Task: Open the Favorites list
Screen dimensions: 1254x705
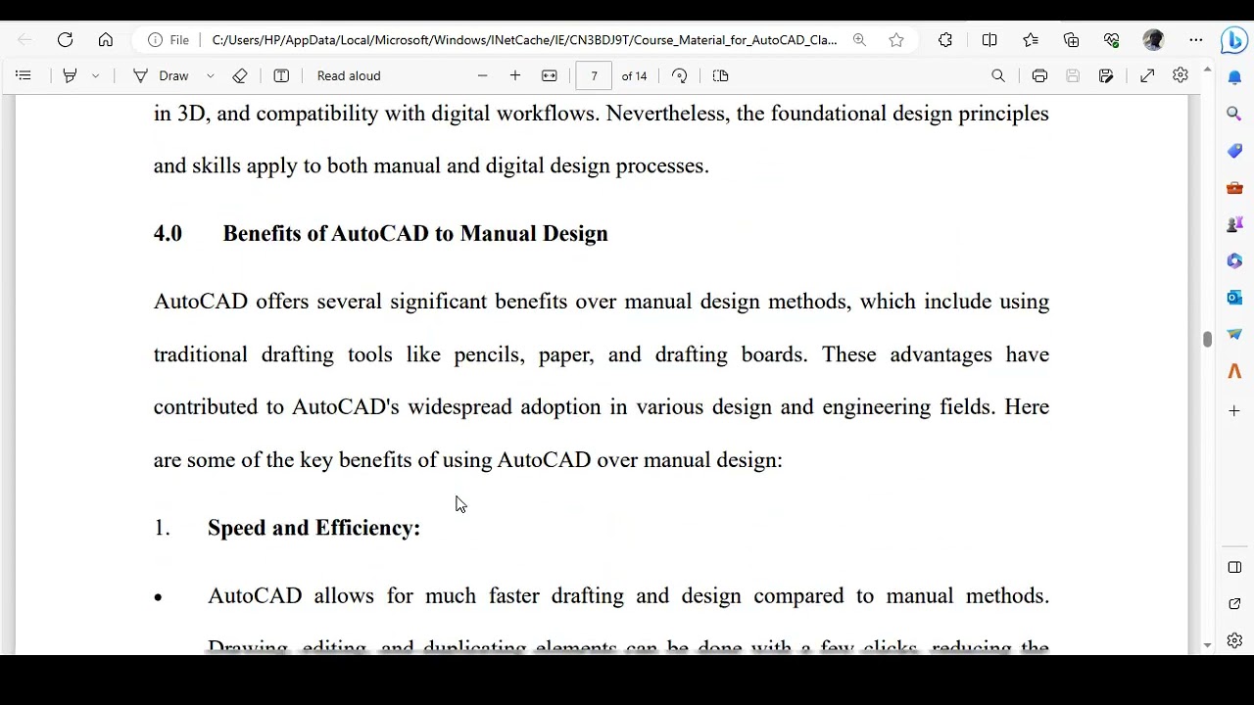Action: (1031, 40)
